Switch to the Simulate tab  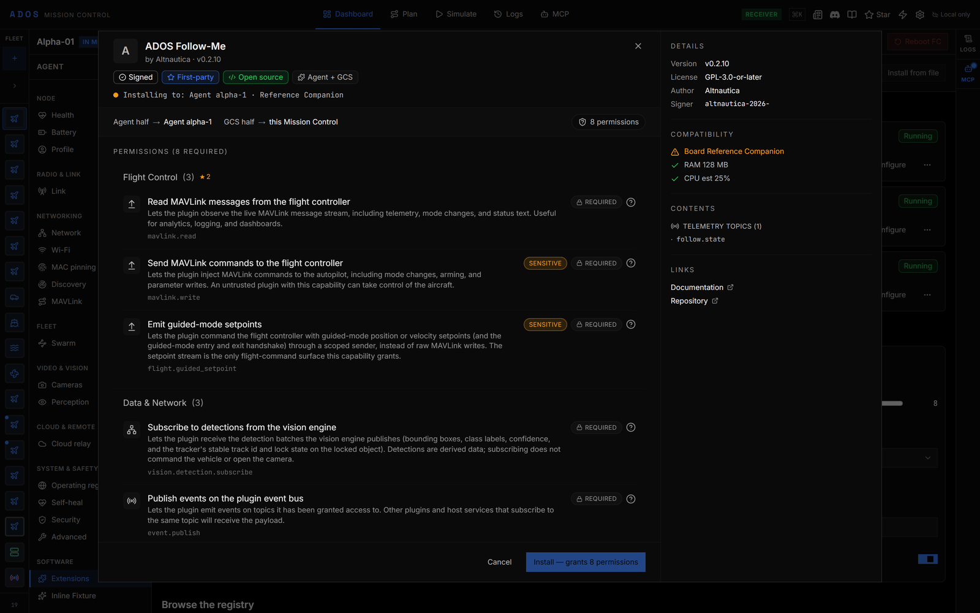click(456, 14)
